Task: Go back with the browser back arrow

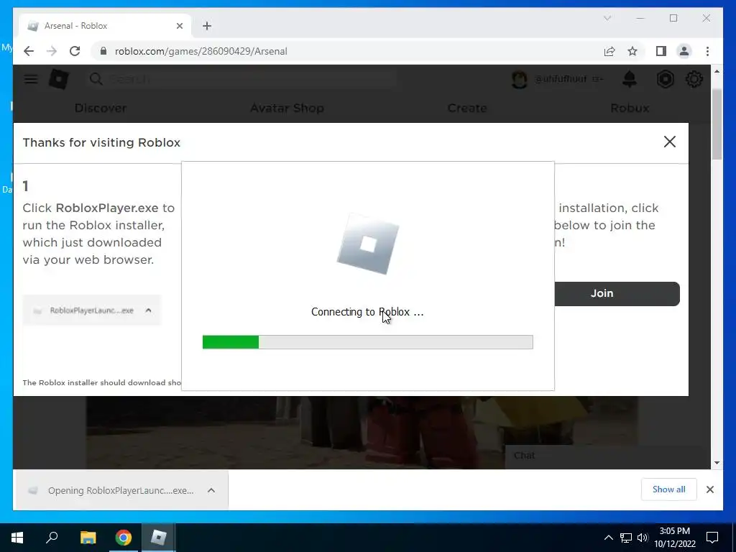Action: coord(29,51)
